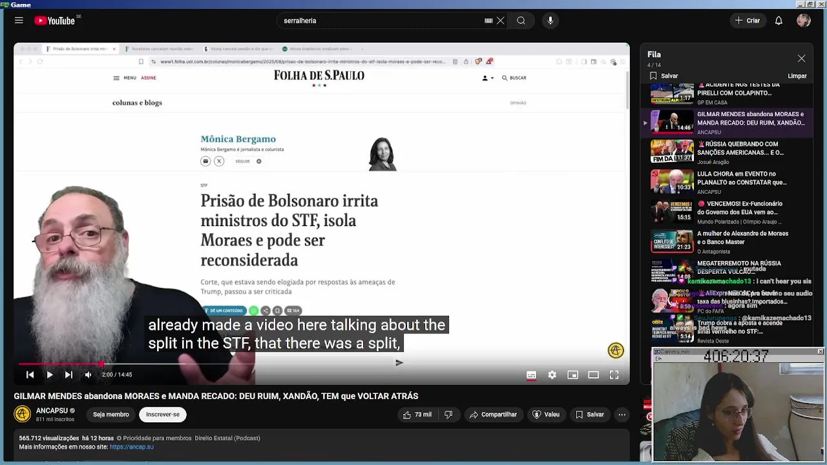Dislike the video with thumbs down
The width and height of the screenshot is (827, 465).
[x=448, y=415]
